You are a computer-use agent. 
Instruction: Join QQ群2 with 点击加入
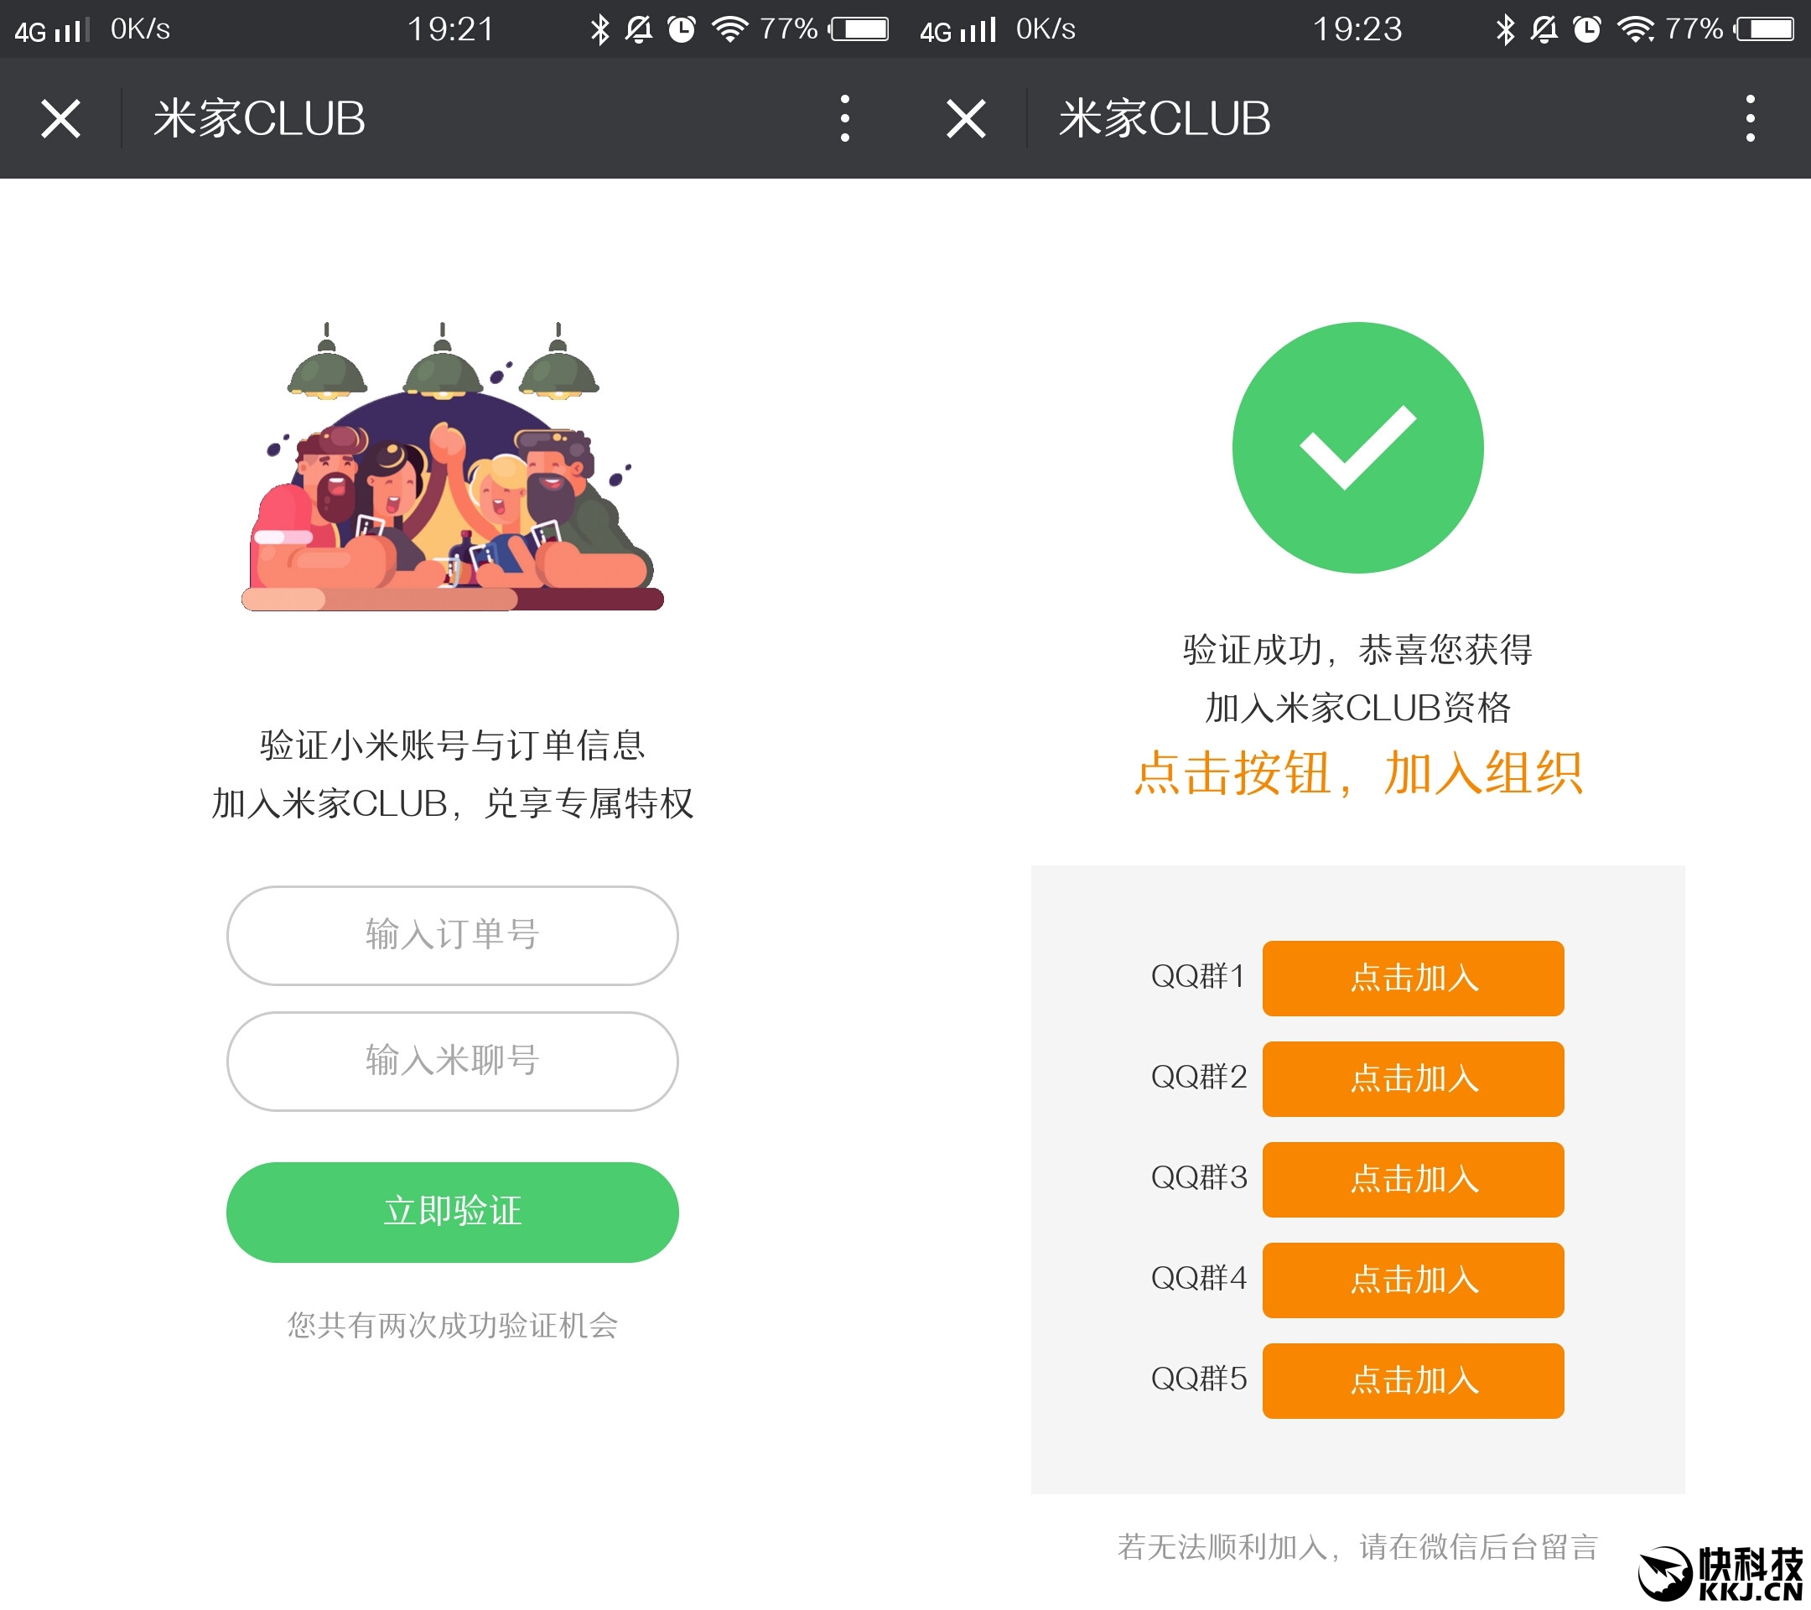pyautogui.click(x=1414, y=1079)
